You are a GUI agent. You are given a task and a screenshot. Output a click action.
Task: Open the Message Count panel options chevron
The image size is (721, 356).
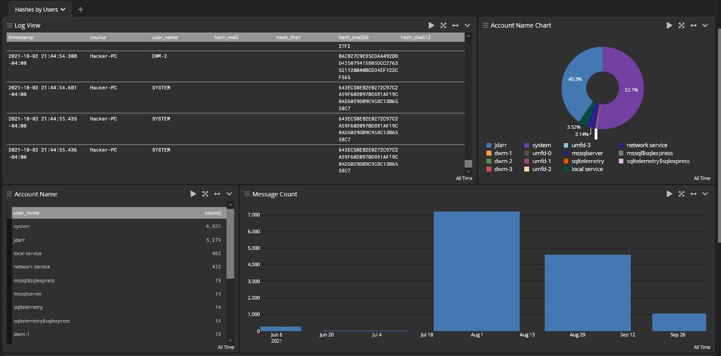pos(705,194)
